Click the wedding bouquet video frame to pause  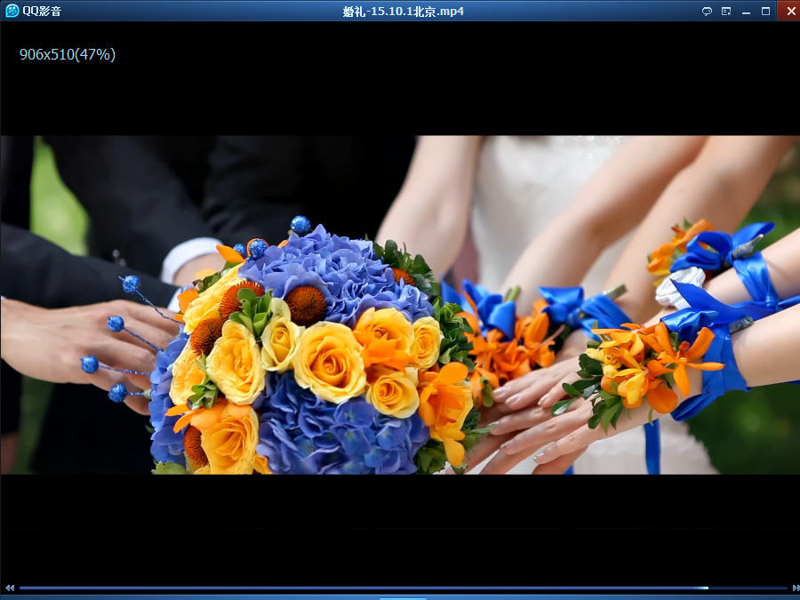click(x=400, y=305)
